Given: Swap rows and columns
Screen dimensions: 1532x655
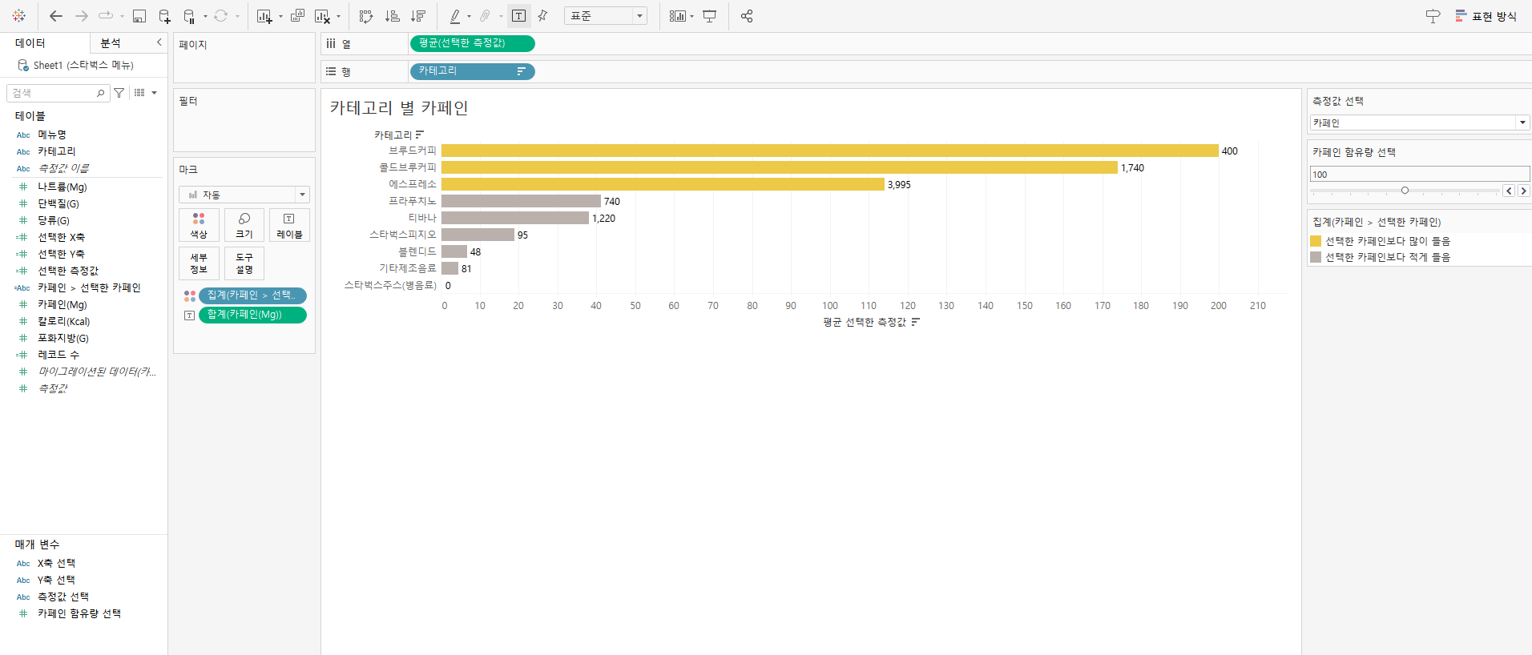Looking at the screenshot, I should (x=366, y=16).
